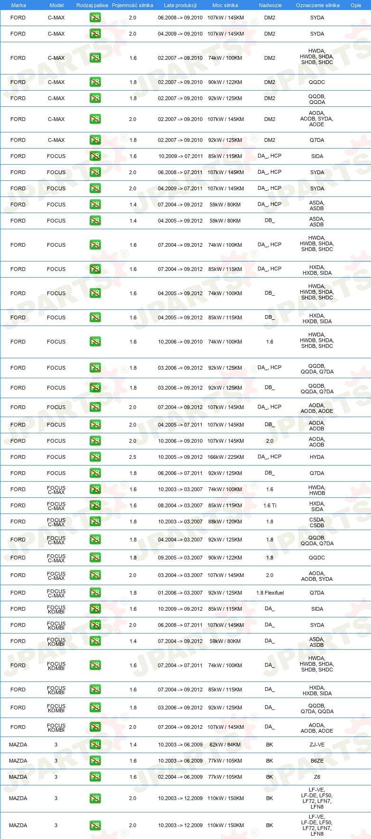The image size is (371, 839).
Task: Click petrol icon for FOCUS 1.8 03.2006 DB_ row
Action: click(95, 388)
